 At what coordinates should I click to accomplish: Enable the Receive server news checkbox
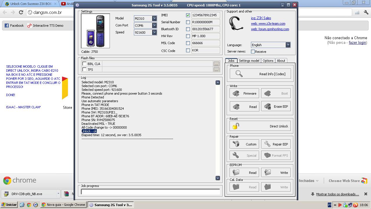pyautogui.click(x=253, y=52)
